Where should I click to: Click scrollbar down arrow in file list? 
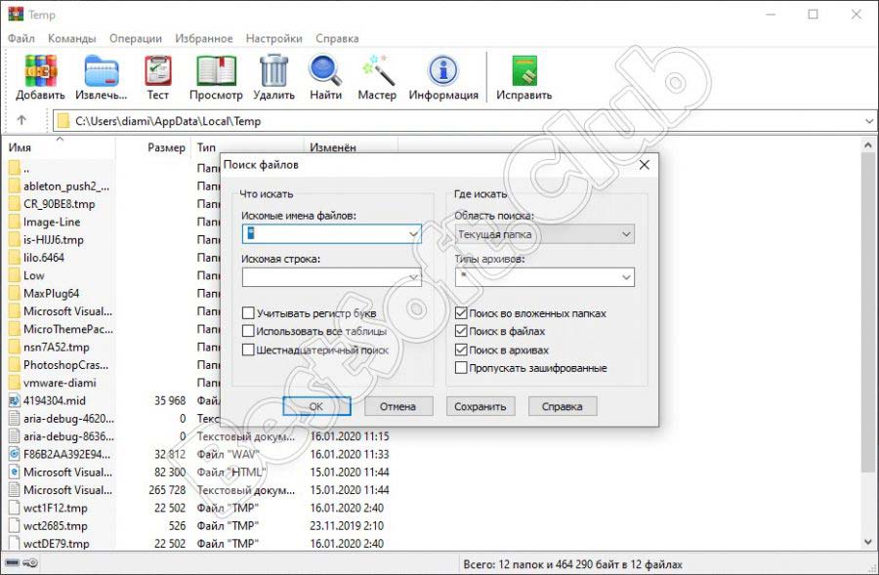point(868,542)
